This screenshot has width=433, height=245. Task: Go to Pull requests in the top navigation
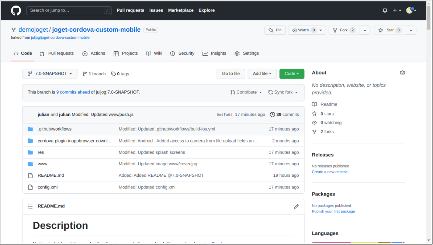click(130, 10)
